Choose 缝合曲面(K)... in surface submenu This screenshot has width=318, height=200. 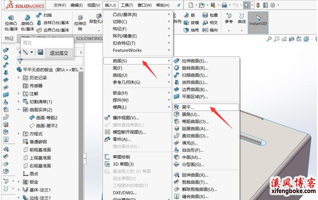tap(206, 197)
